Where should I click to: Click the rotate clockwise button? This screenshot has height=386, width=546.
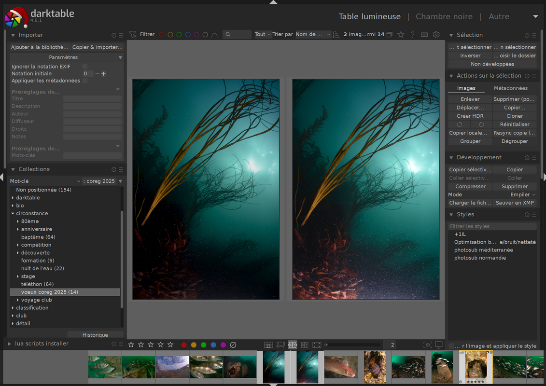(481, 124)
